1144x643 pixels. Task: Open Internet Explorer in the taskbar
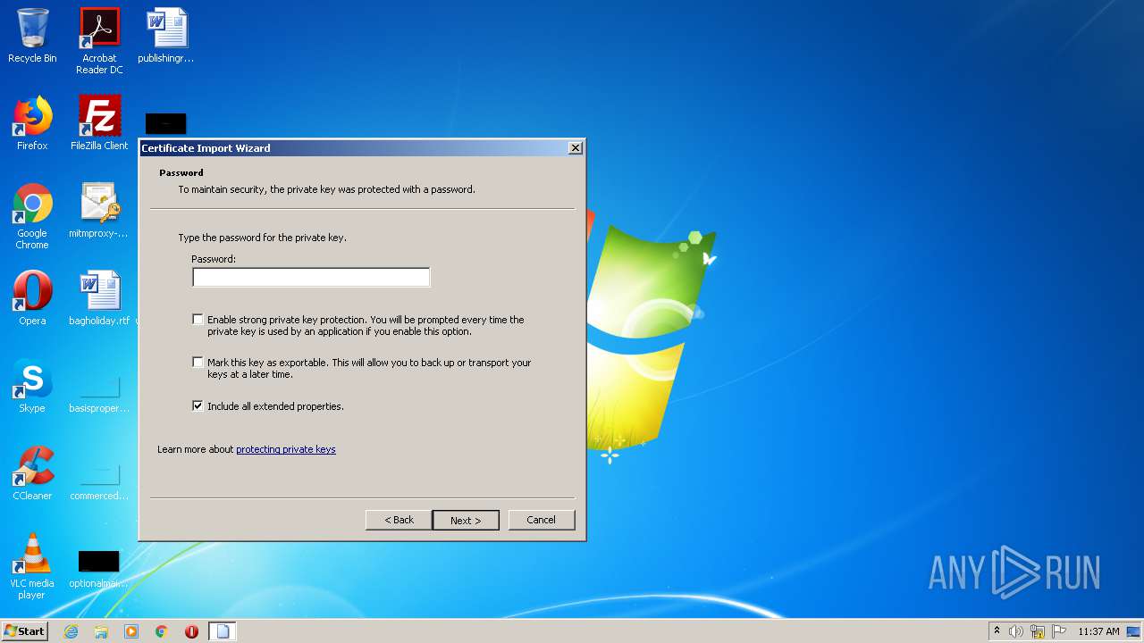coord(71,631)
